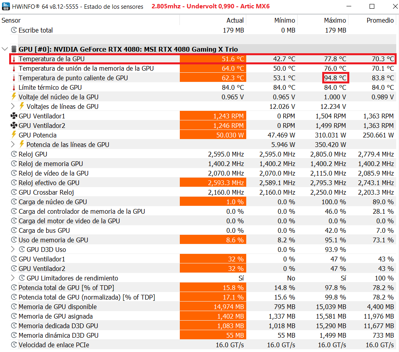The width and height of the screenshot is (399, 352).
Task: Click thermometer icon of Límite térmico de GPU
Action: (x=14, y=88)
